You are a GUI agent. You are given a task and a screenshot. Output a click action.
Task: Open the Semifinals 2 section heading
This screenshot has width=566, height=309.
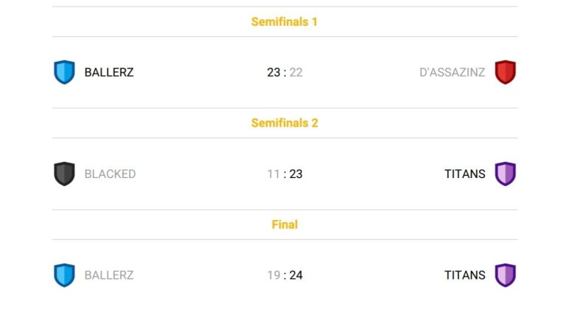[284, 123]
